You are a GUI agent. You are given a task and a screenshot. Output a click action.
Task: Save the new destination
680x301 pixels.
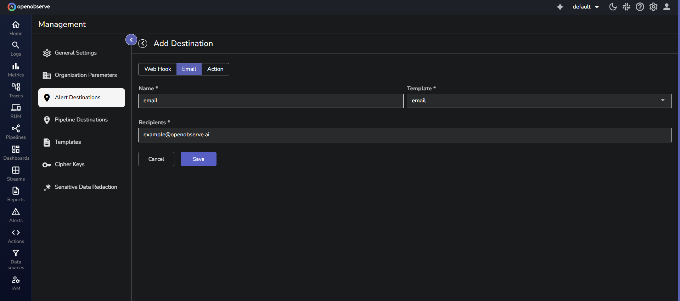click(x=198, y=159)
